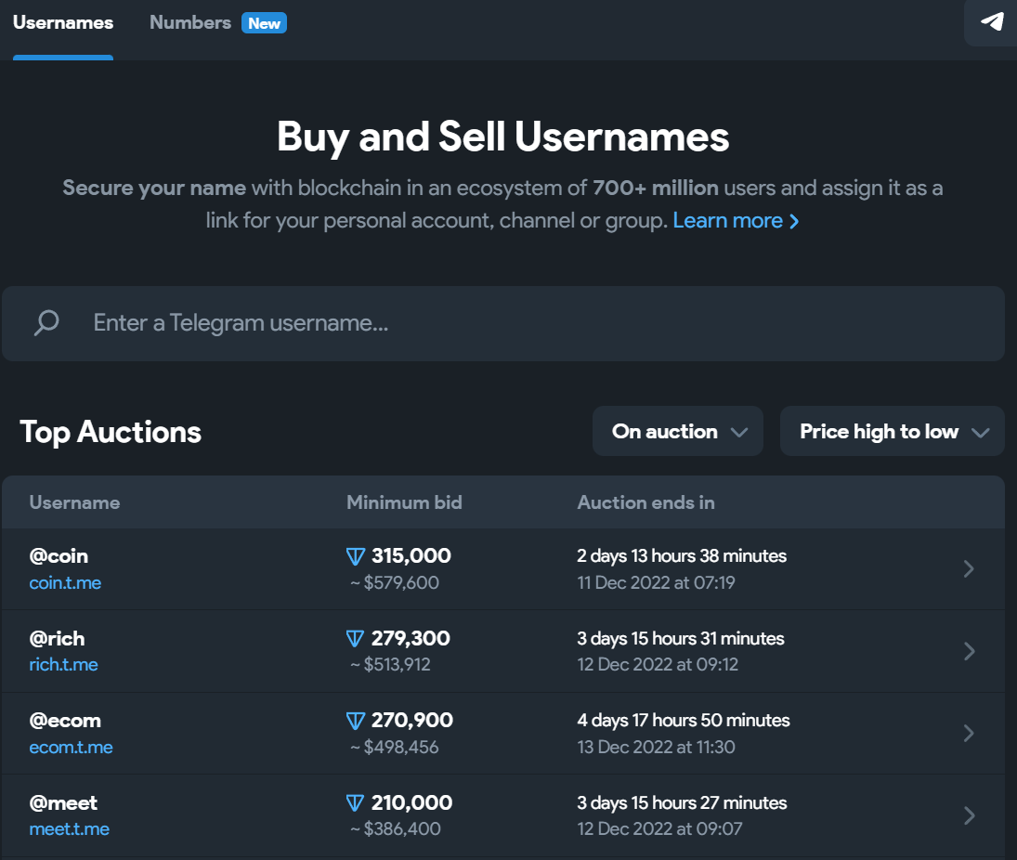This screenshot has width=1017, height=860.
Task: Follow the Learn more link
Action: click(x=736, y=220)
